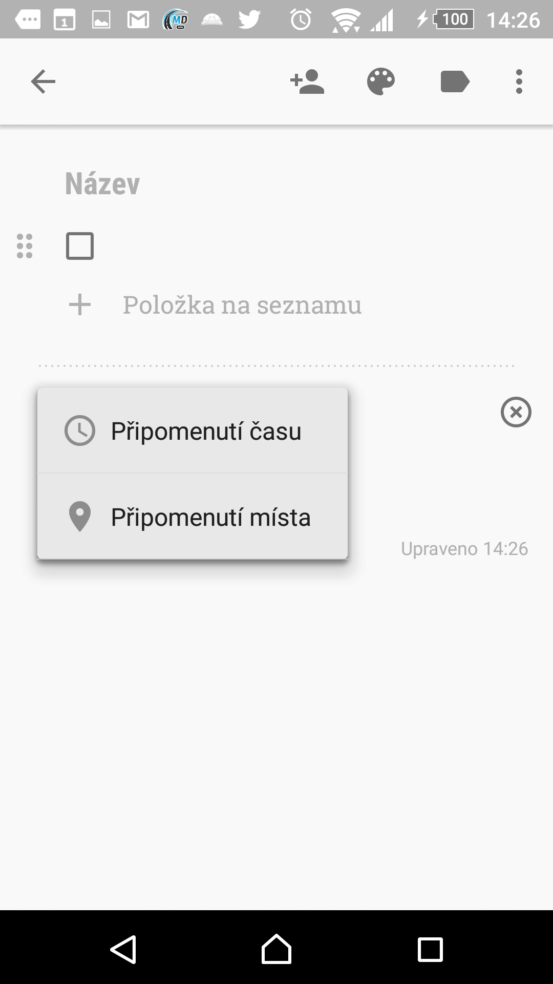This screenshot has width=553, height=984.
Task: Click the clock icon in reminder popup
Action: [x=80, y=430]
